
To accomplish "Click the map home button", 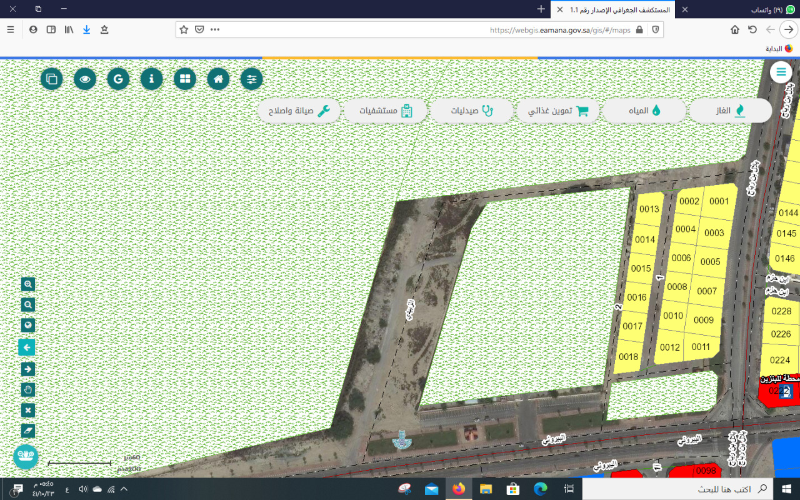I will pyautogui.click(x=218, y=79).
